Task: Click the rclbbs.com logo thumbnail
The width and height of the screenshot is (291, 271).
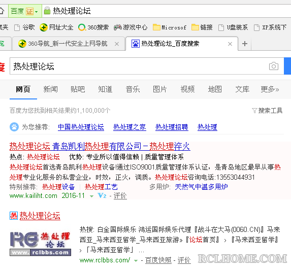Action: click(40, 244)
